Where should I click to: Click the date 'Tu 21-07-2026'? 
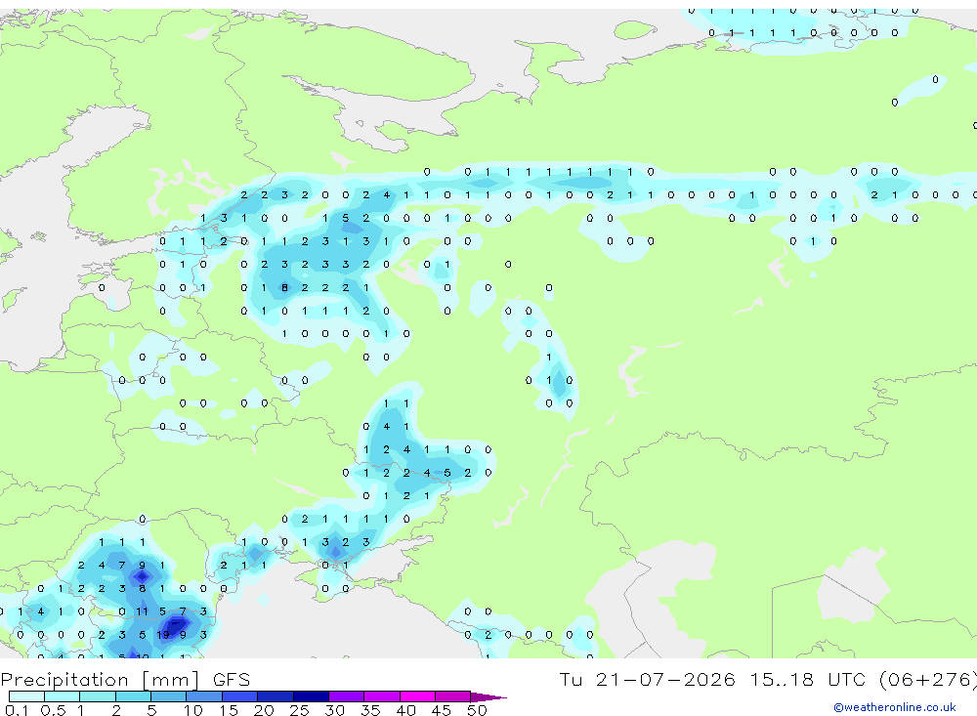[647, 680]
